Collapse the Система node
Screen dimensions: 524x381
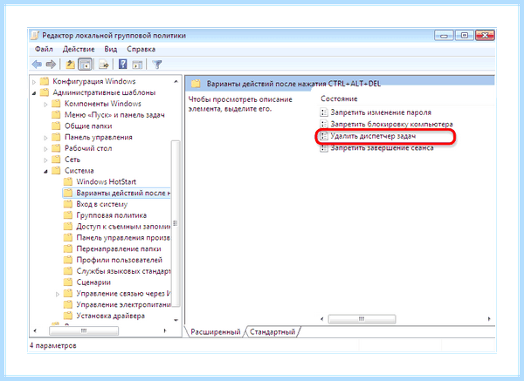(45, 171)
